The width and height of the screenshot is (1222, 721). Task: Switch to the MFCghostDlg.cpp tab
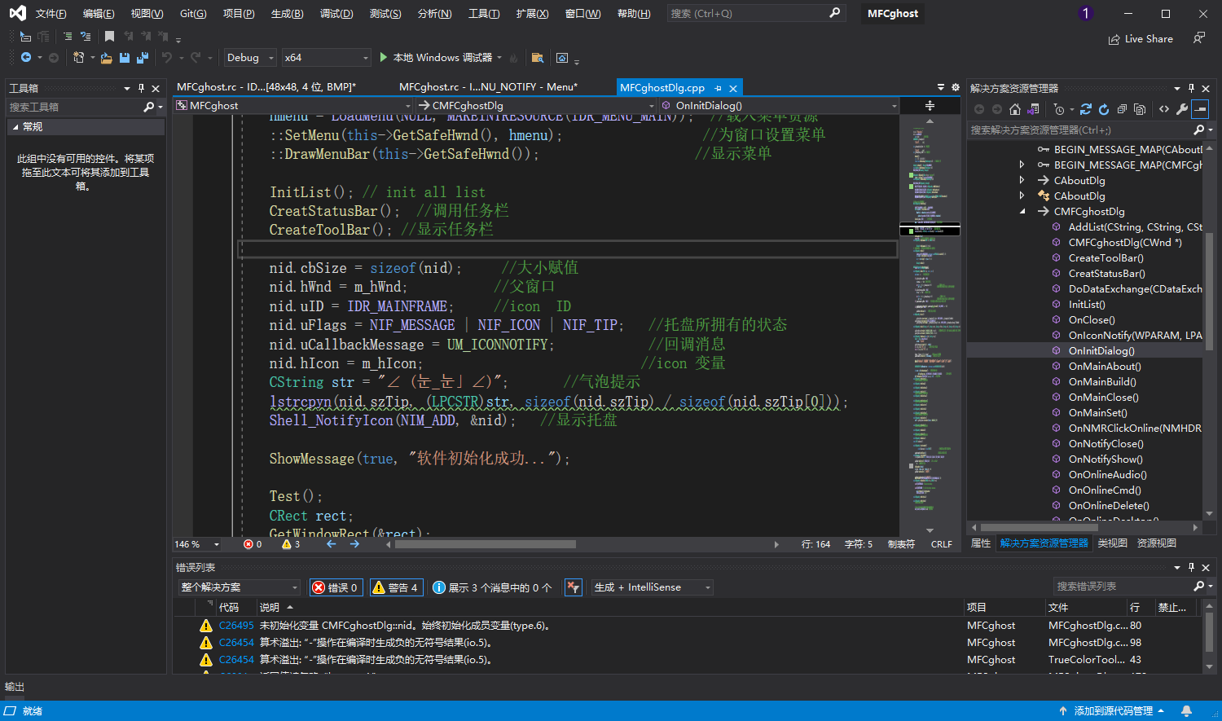662,88
